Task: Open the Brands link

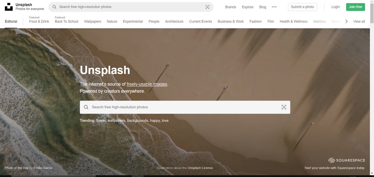Action: coord(231,7)
